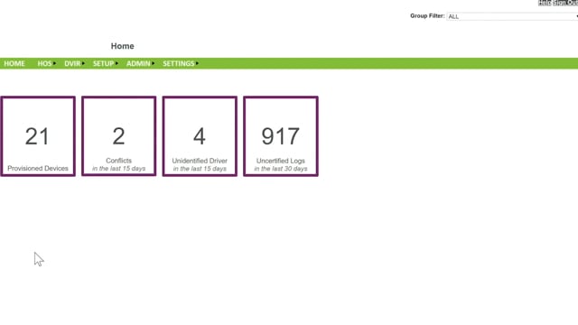Expand the arrow next to DVIR
The height and width of the screenshot is (325, 578).
pyautogui.click(x=83, y=63)
